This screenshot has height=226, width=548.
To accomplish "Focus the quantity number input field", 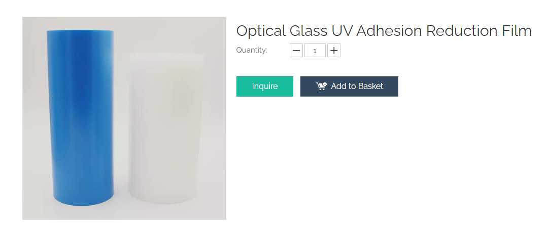I will point(315,51).
